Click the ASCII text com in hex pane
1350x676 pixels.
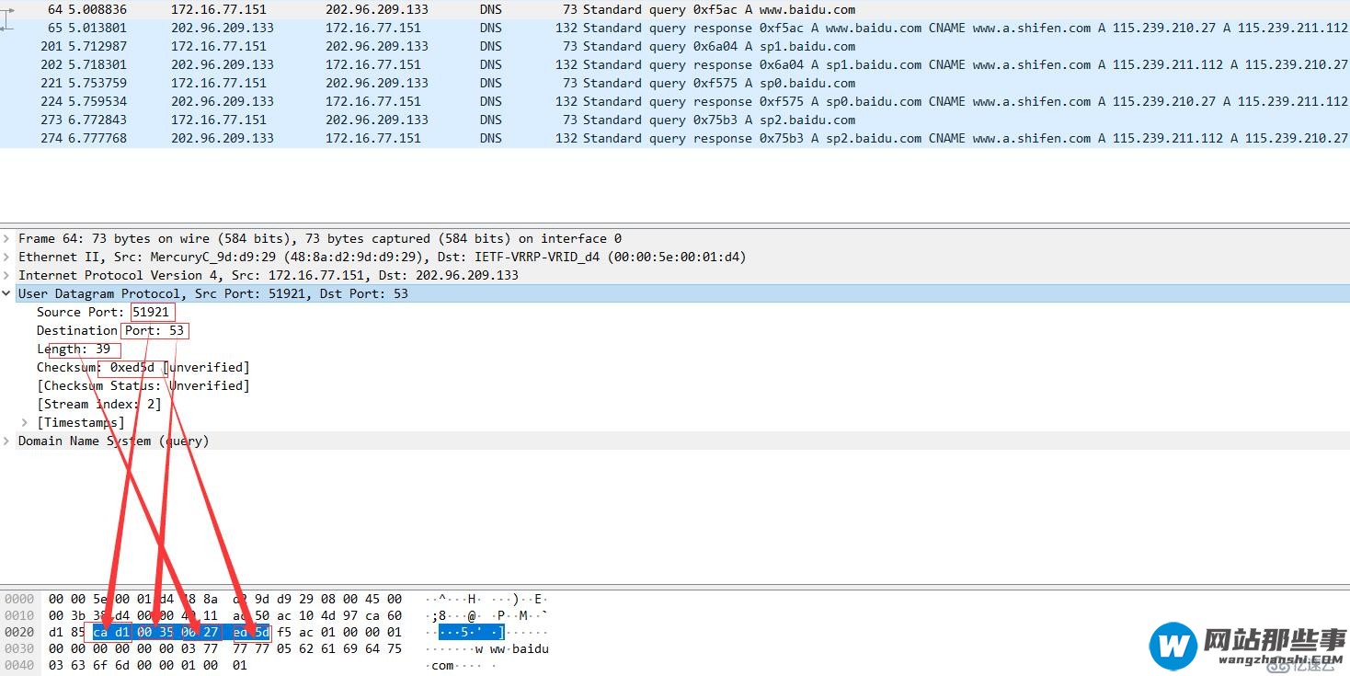443,665
